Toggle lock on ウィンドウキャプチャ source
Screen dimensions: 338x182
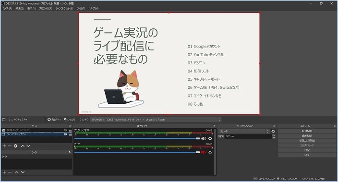(x=70, y=134)
